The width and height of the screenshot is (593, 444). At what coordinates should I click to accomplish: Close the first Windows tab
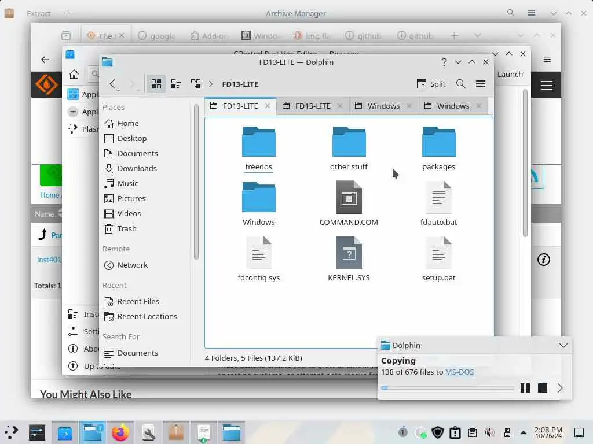pos(409,106)
